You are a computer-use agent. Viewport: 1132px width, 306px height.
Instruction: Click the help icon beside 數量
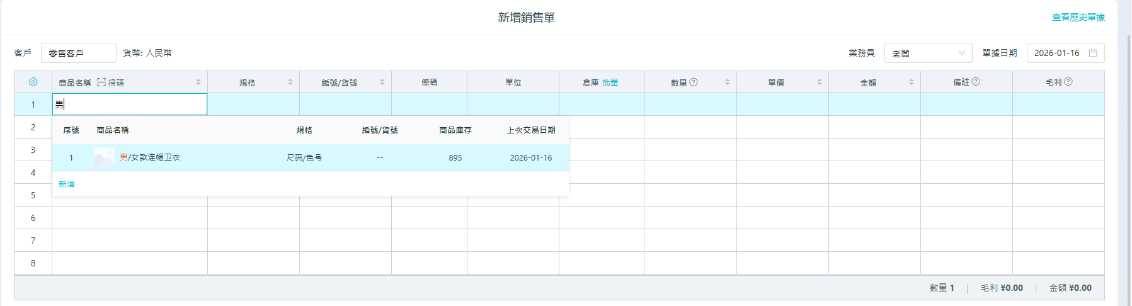click(694, 82)
